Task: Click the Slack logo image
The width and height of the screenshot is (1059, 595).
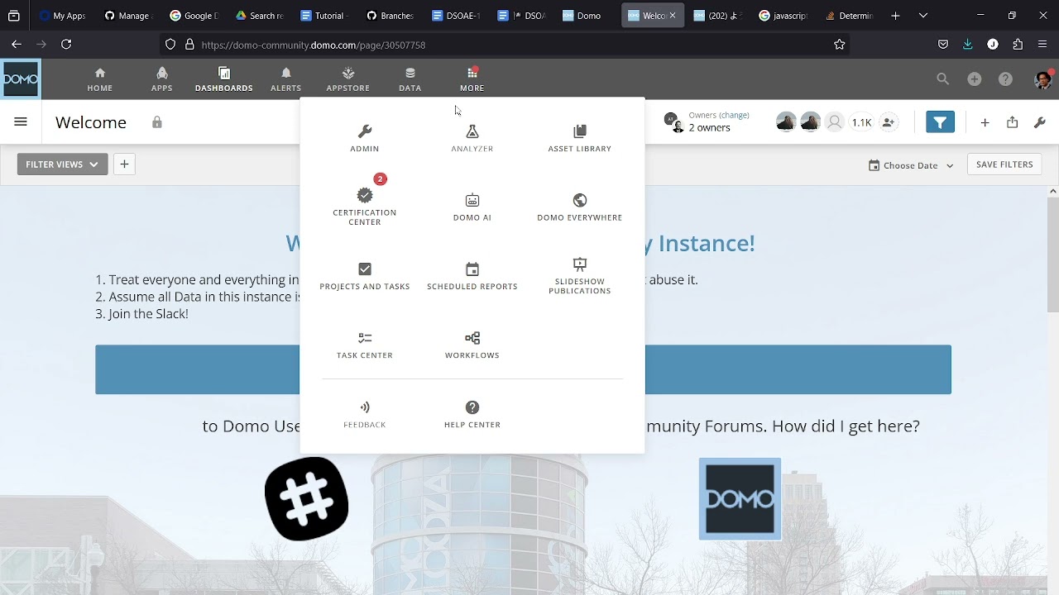Action: (x=307, y=499)
